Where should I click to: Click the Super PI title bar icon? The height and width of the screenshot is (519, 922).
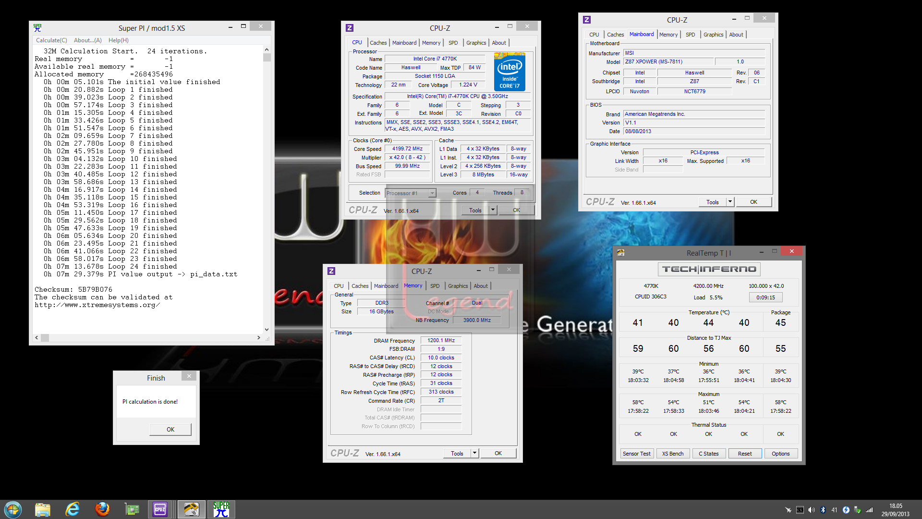click(37, 28)
